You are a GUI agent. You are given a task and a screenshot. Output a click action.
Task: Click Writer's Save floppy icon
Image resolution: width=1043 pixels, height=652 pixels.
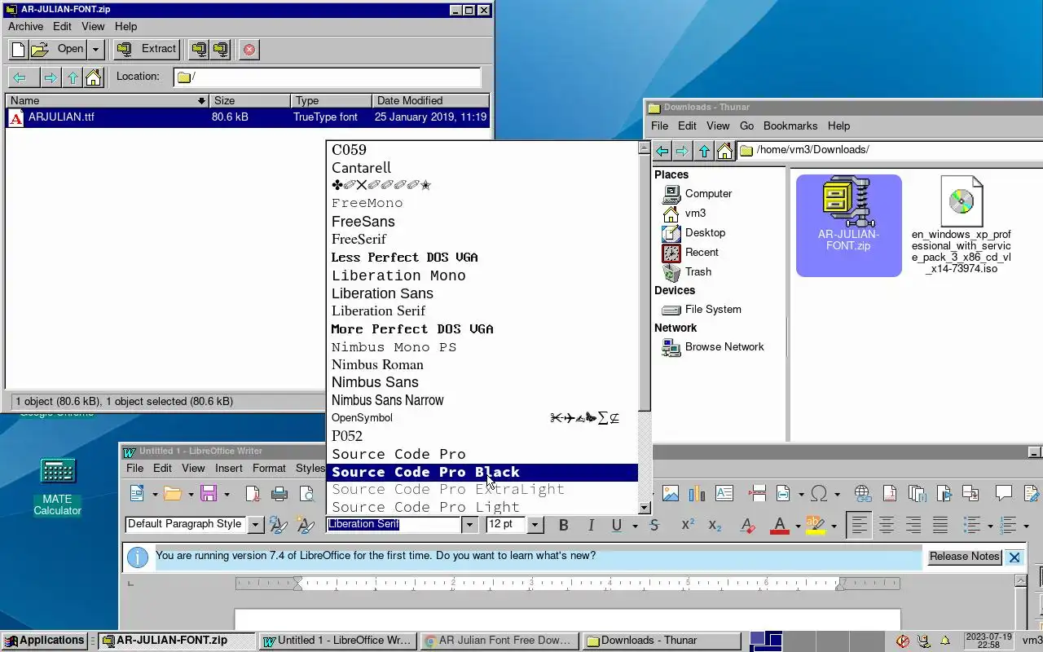pos(209,493)
